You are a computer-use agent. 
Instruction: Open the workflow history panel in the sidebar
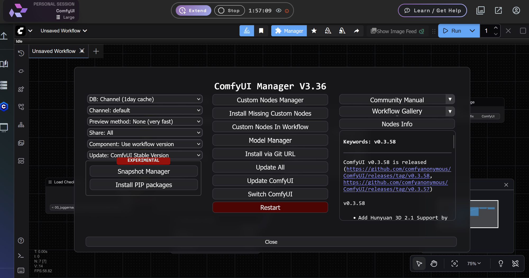click(21, 53)
